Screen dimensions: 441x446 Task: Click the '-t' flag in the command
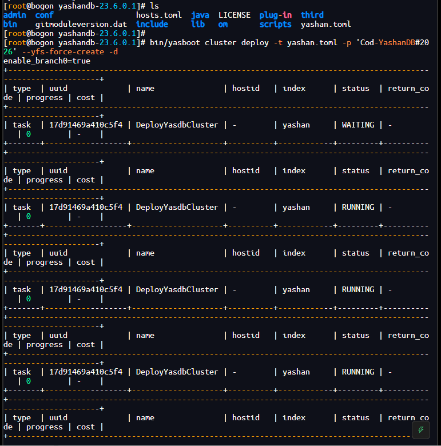278,43
